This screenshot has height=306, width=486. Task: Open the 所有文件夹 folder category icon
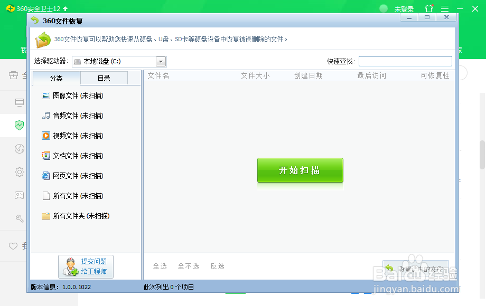point(46,216)
